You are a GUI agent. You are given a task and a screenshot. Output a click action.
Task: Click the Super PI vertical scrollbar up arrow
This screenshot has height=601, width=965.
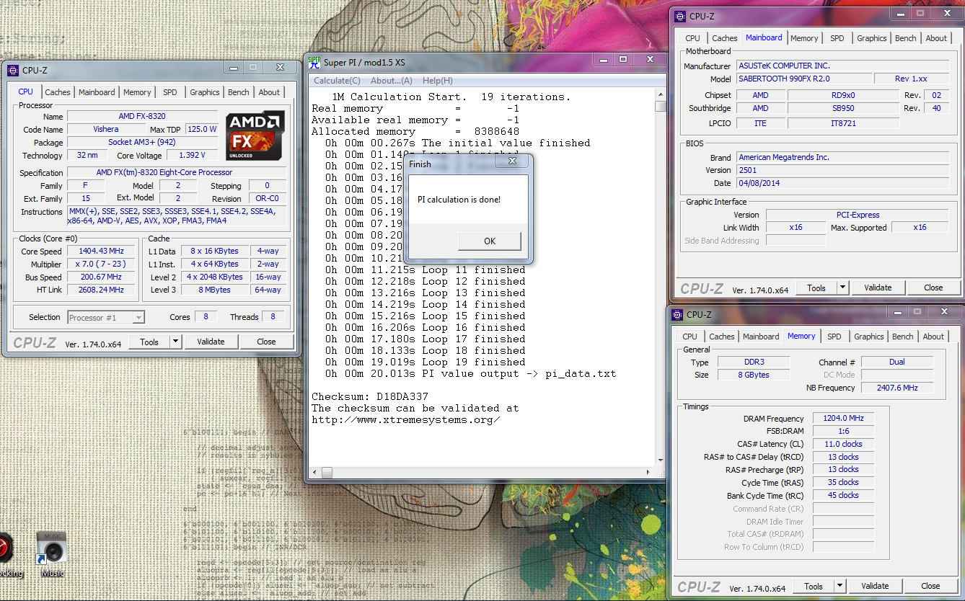[660, 94]
